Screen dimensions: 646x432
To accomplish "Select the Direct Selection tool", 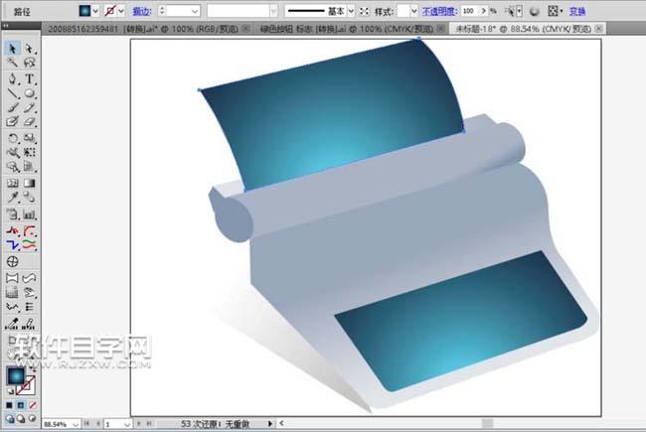I will [29, 49].
